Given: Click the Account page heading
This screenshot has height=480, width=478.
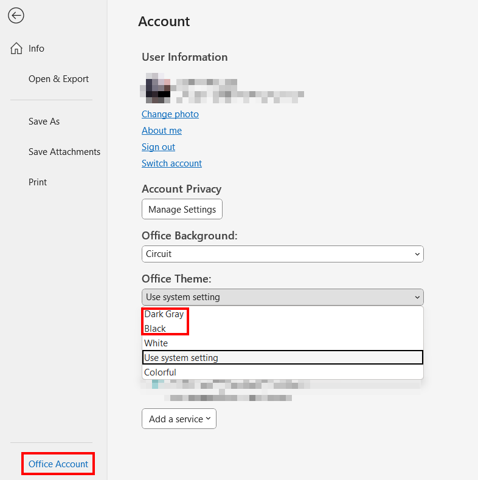Looking at the screenshot, I should [164, 21].
